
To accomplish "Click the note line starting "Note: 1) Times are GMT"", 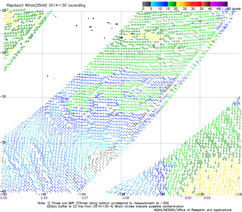I will [x=103, y=203].
